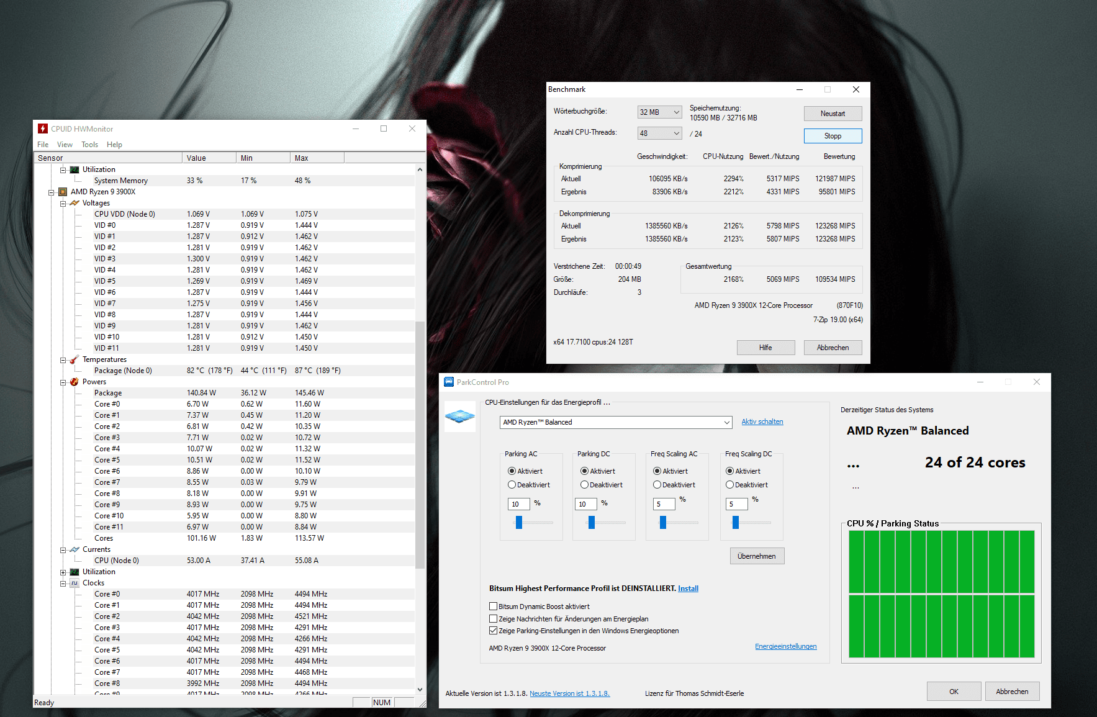Click the Neustart button in Benchmark
This screenshot has width=1097, height=717.
tap(833, 114)
